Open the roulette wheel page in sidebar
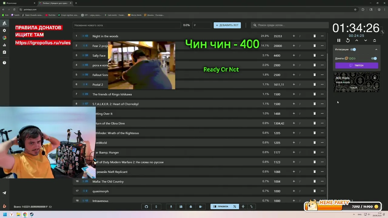This screenshot has width=388, height=218. (x=4, y=38)
